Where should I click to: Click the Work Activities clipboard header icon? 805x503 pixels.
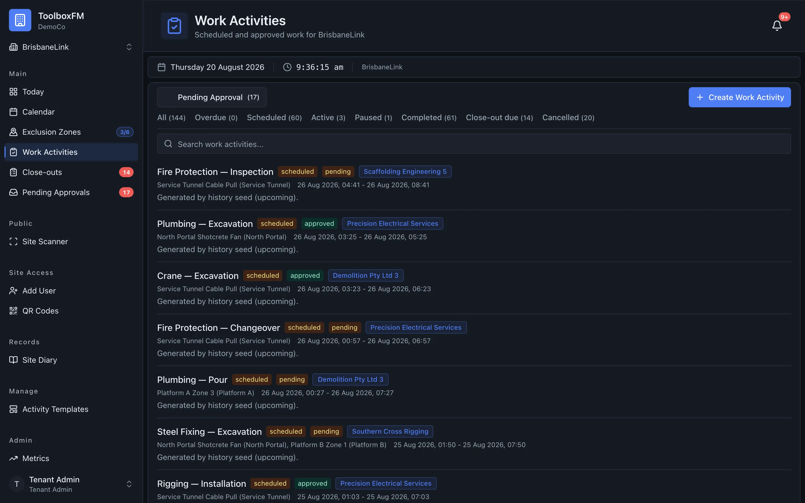pos(174,26)
